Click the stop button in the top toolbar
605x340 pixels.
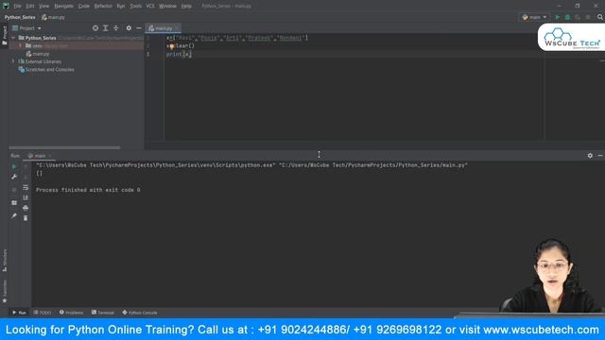(588, 17)
